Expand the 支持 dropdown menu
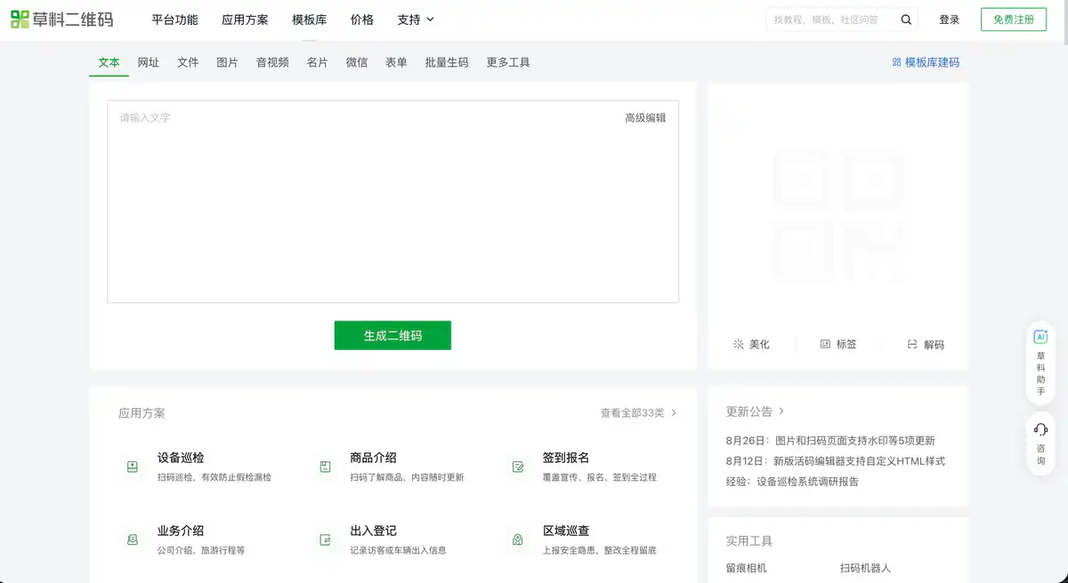Screen dimensions: 1068x583 point(416,20)
